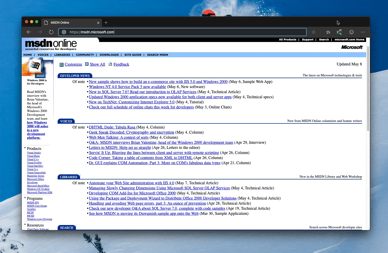Image resolution: width=388 pixels, height=253 pixels.
Task: Click the browser forward arrow
Action: tap(40, 32)
